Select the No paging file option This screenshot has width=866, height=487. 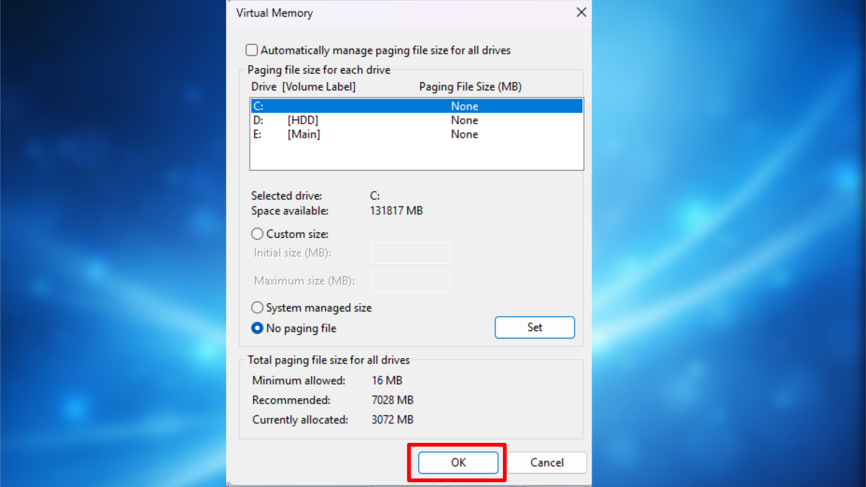tap(257, 328)
